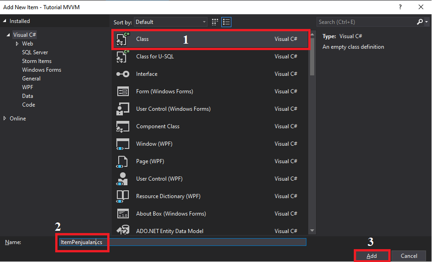This screenshot has width=432, height=262.
Task: Pick the Form (Windows Forms) icon
Action: [122, 91]
